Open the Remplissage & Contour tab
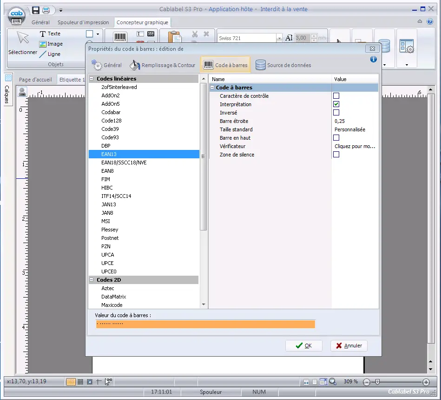Image resolution: width=441 pixels, height=400 pixels. click(162, 65)
